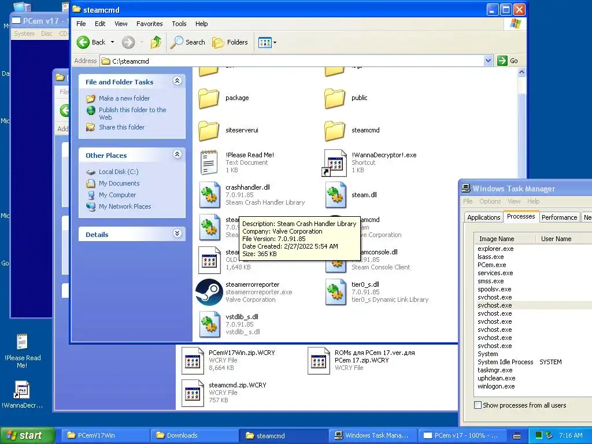
Task: Select steam.dll file icon
Action: (336, 195)
